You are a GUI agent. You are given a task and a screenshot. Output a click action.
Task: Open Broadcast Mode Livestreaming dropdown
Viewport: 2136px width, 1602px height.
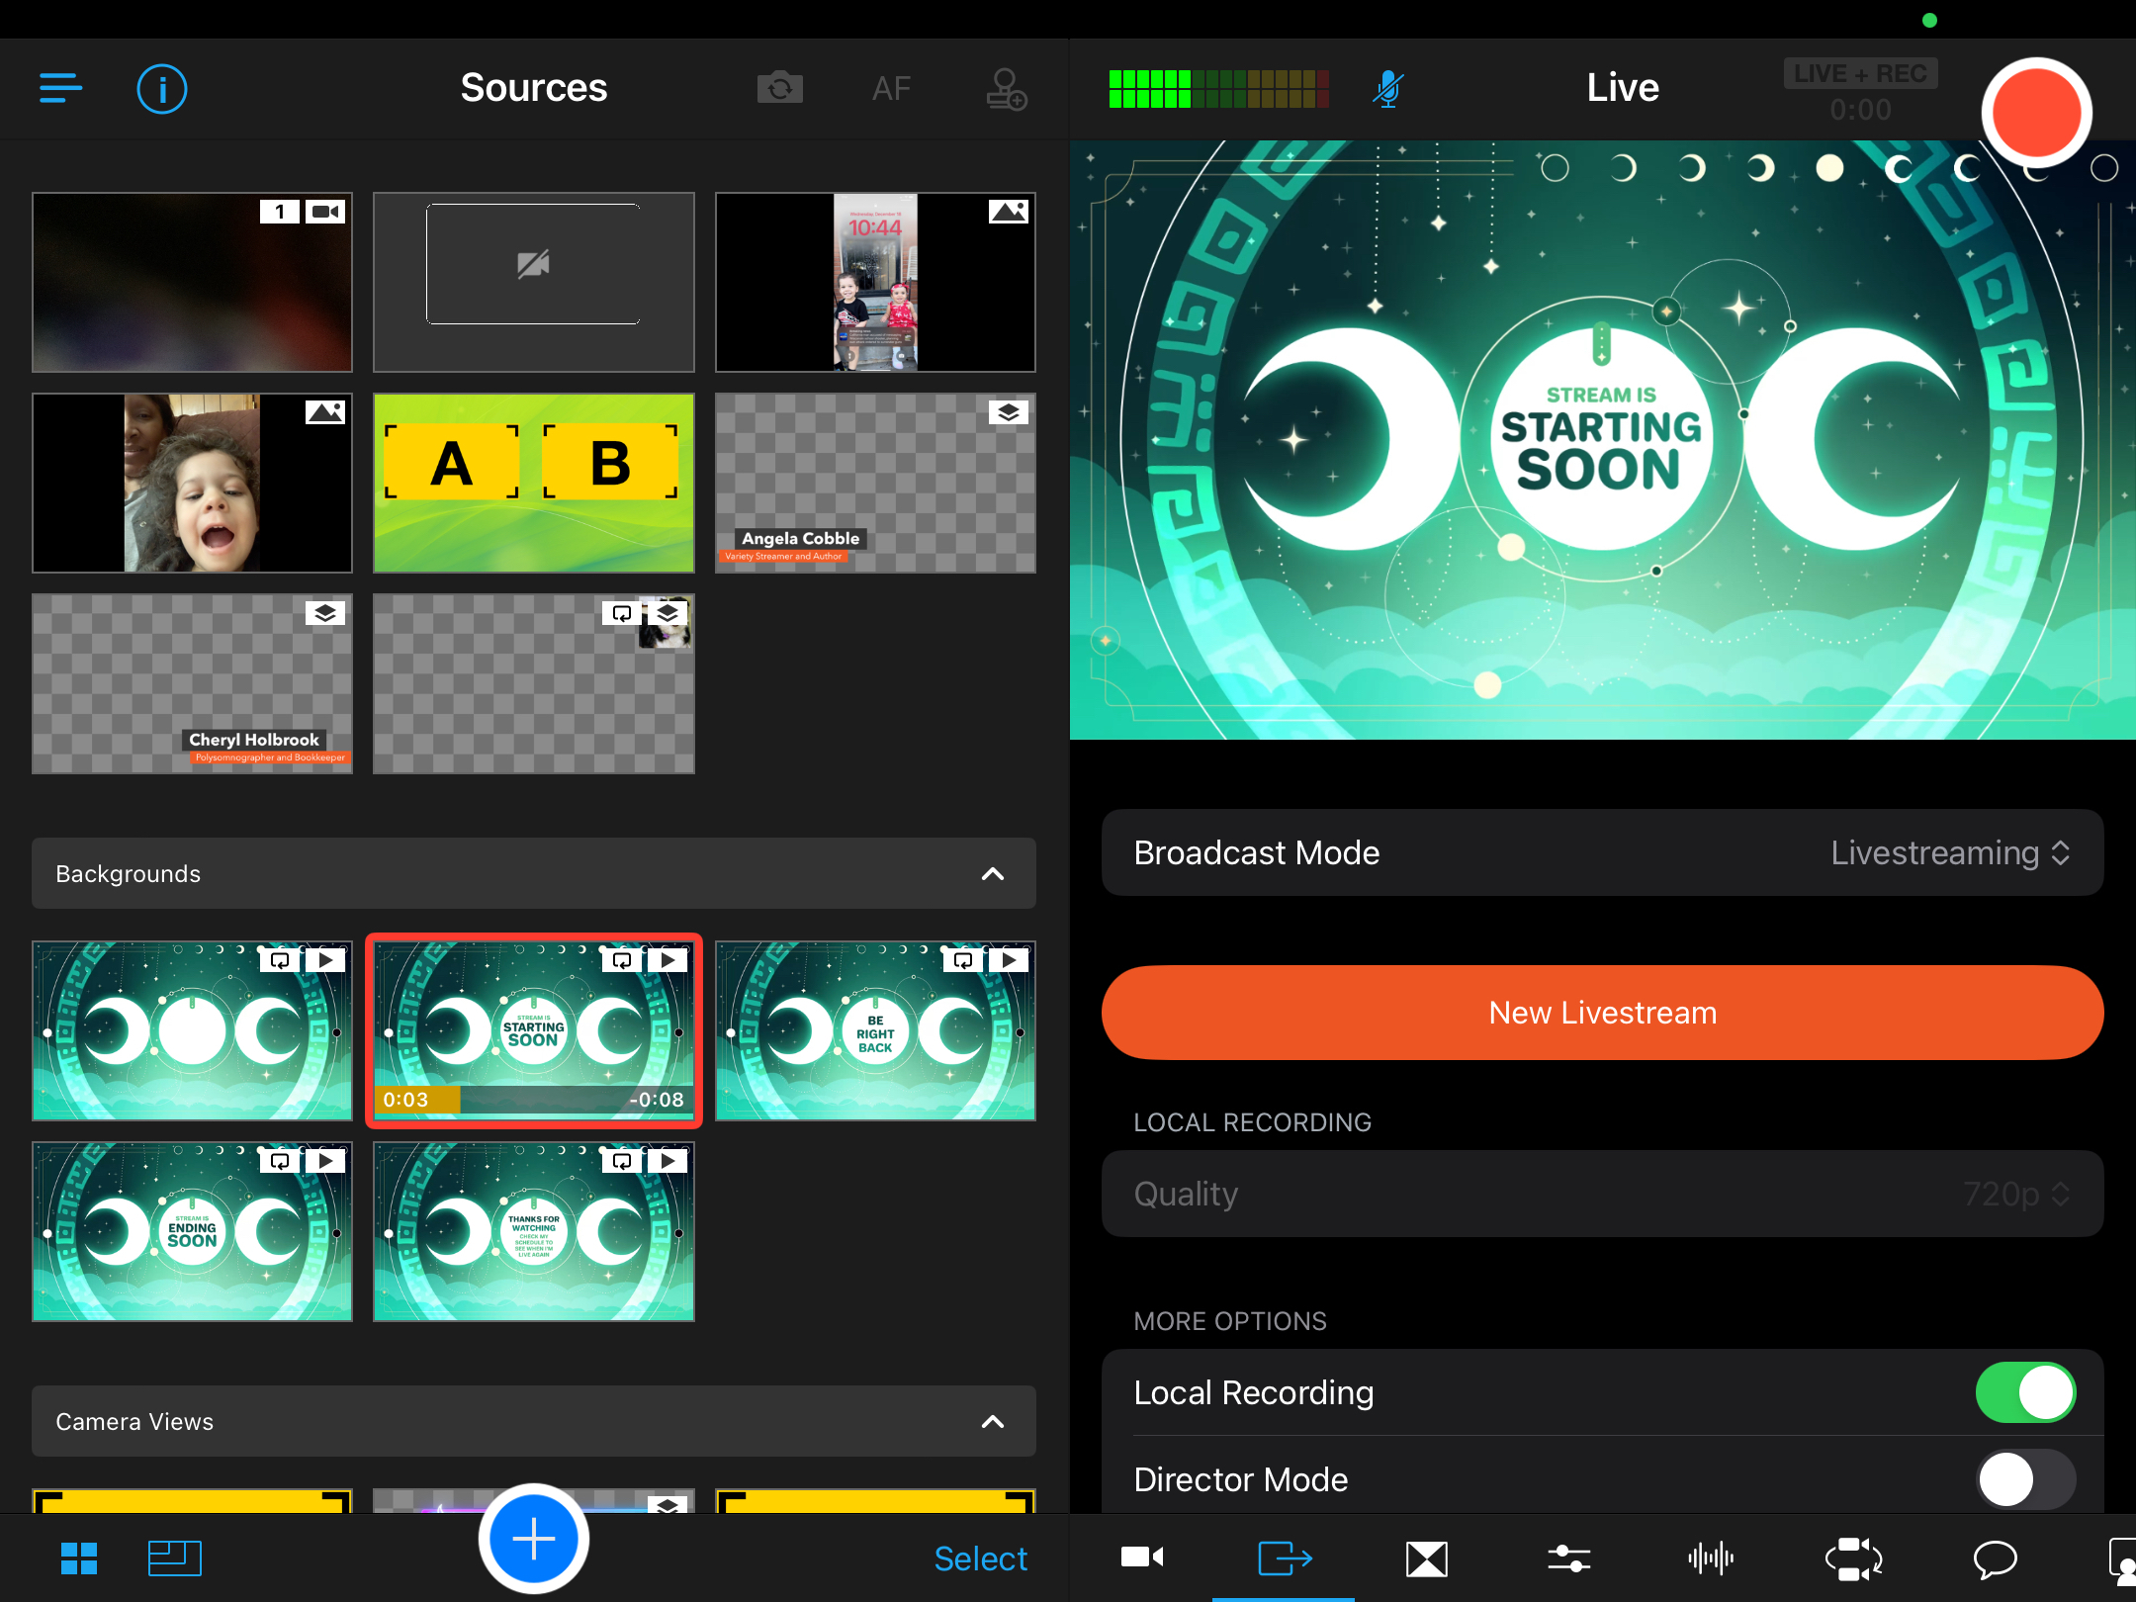1948,852
